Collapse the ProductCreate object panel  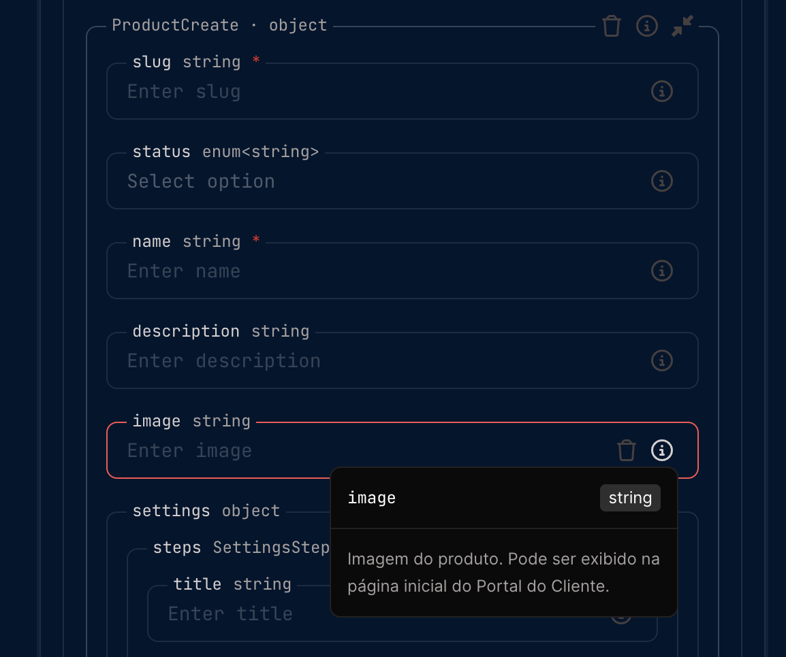(682, 27)
